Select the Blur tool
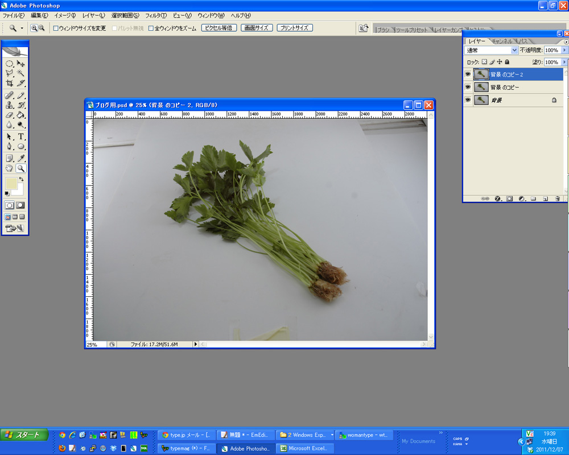The width and height of the screenshot is (569, 455). (x=10, y=125)
